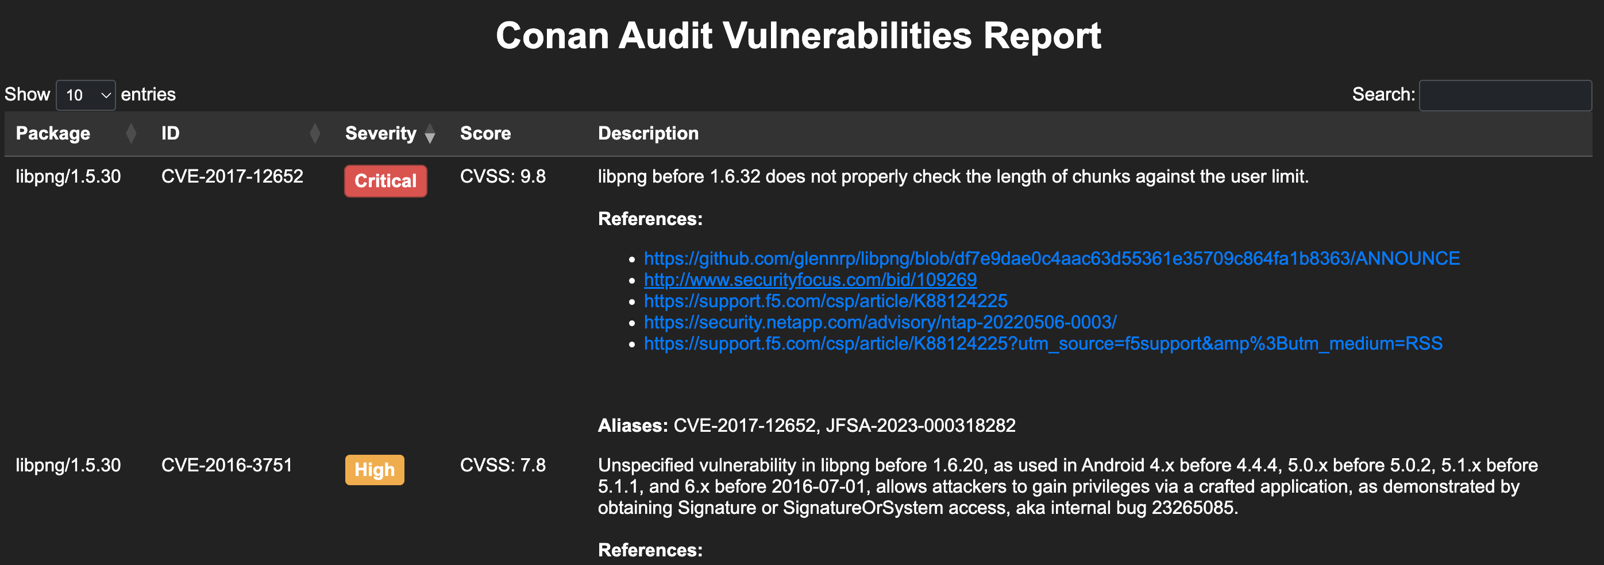
Task: Sort the table by the Severity header
Action: pyautogui.click(x=380, y=133)
